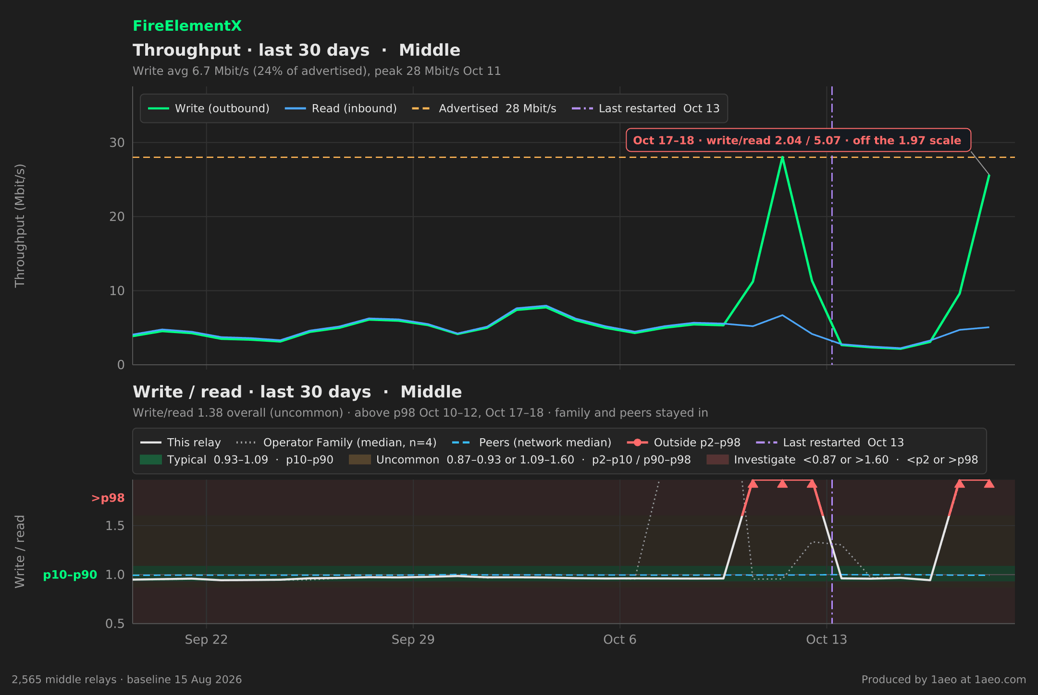The height and width of the screenshot is (695, 1038).
Task: Click the 30 tick on throughput axis
Action: [x=117, y=143]
